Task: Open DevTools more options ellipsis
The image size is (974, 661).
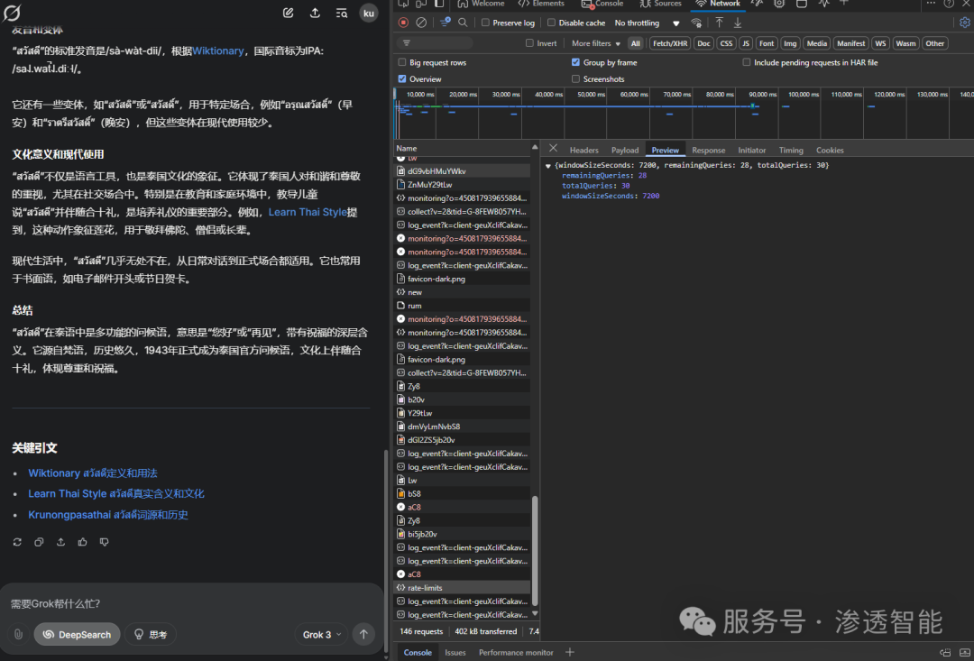Action: coord(931,3)
